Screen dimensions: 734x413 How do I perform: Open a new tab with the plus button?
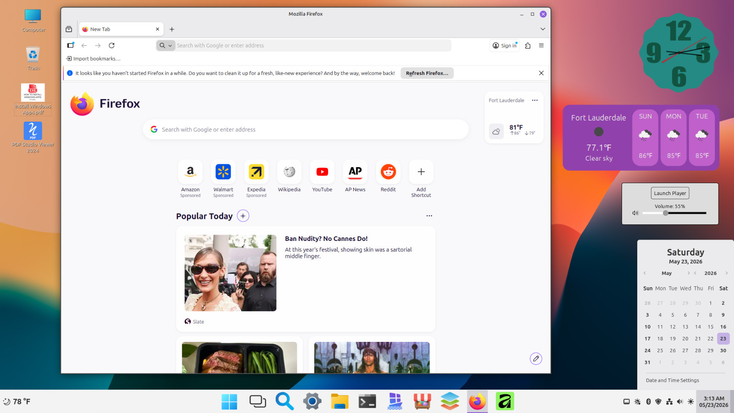(172, 29)
